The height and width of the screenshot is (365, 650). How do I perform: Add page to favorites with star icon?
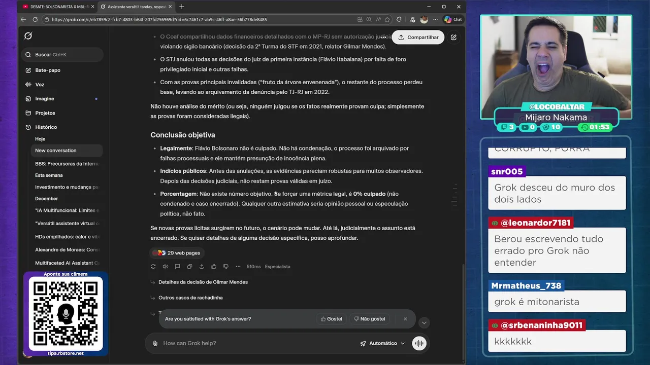(x=387, y=19)
